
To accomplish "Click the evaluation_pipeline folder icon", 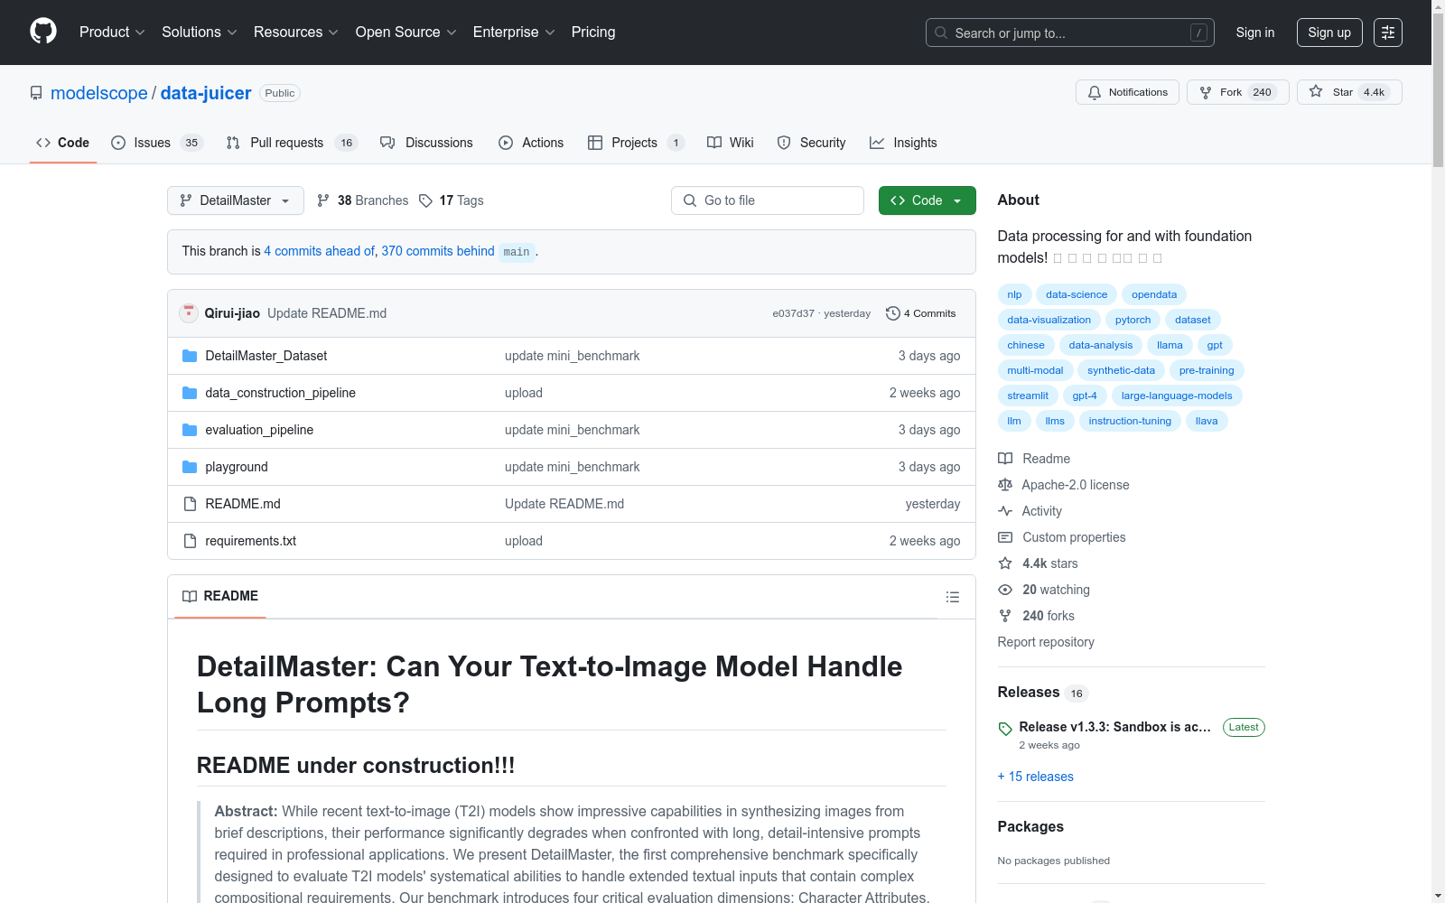I will coord(190,430).
